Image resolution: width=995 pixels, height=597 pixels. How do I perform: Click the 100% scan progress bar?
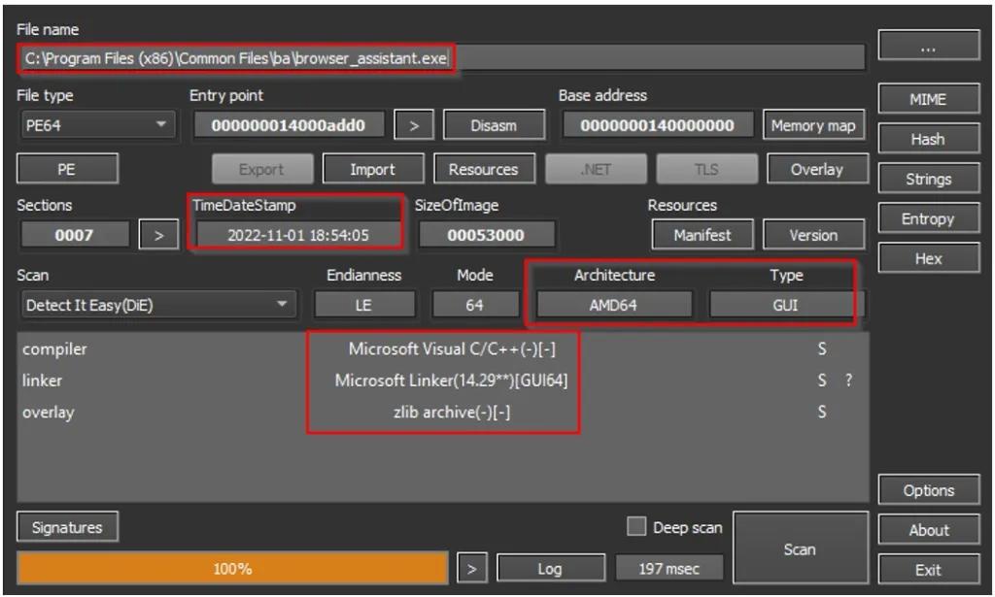tap(232, 569)
